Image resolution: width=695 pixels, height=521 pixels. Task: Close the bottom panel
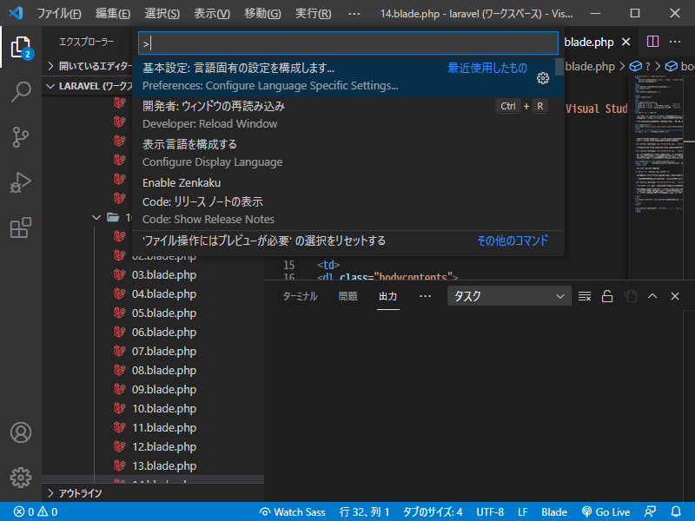click(x=675, y=296)
